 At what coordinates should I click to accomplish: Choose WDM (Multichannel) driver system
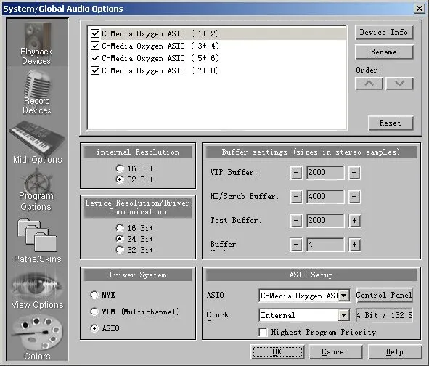[94, 312]
